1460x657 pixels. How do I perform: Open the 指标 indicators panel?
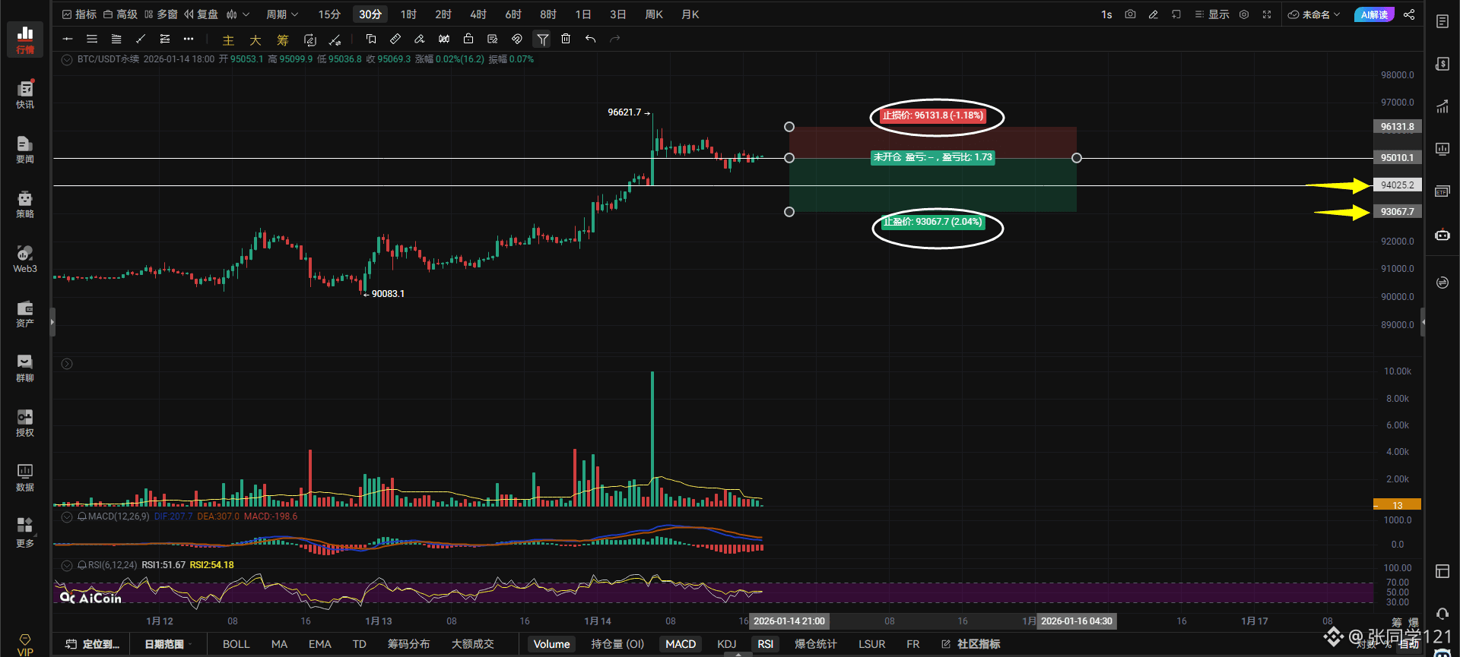[79, 14]
